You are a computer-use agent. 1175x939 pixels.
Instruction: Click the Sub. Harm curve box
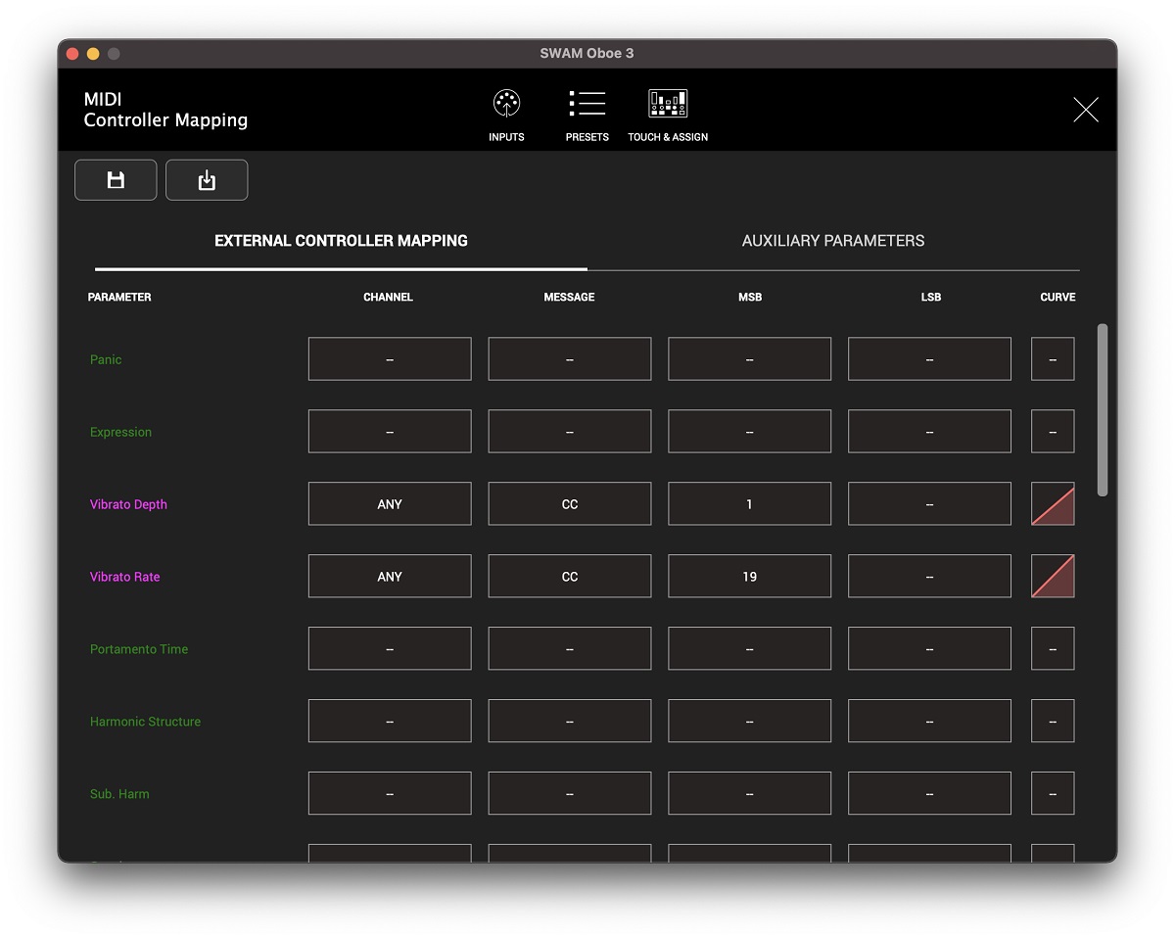coord(1053,794)
